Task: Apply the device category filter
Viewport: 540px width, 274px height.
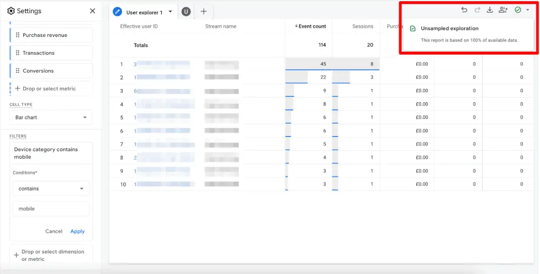Action: point(78,231)
